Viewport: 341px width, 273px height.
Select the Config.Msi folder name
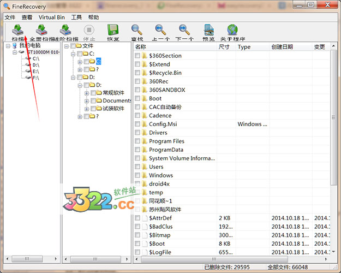pyautogui.click(x=163, y=124)
